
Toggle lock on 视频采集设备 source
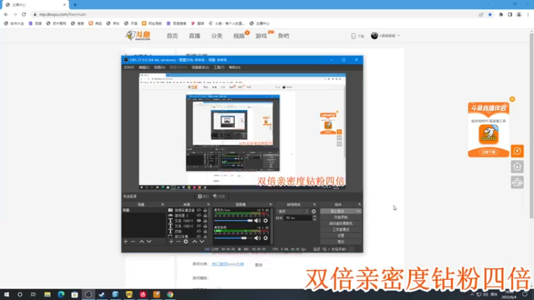click(205, 211)
